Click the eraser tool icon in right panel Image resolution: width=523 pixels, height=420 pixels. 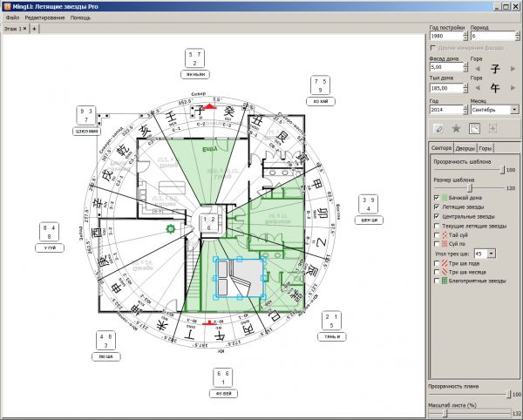(438, 129)
